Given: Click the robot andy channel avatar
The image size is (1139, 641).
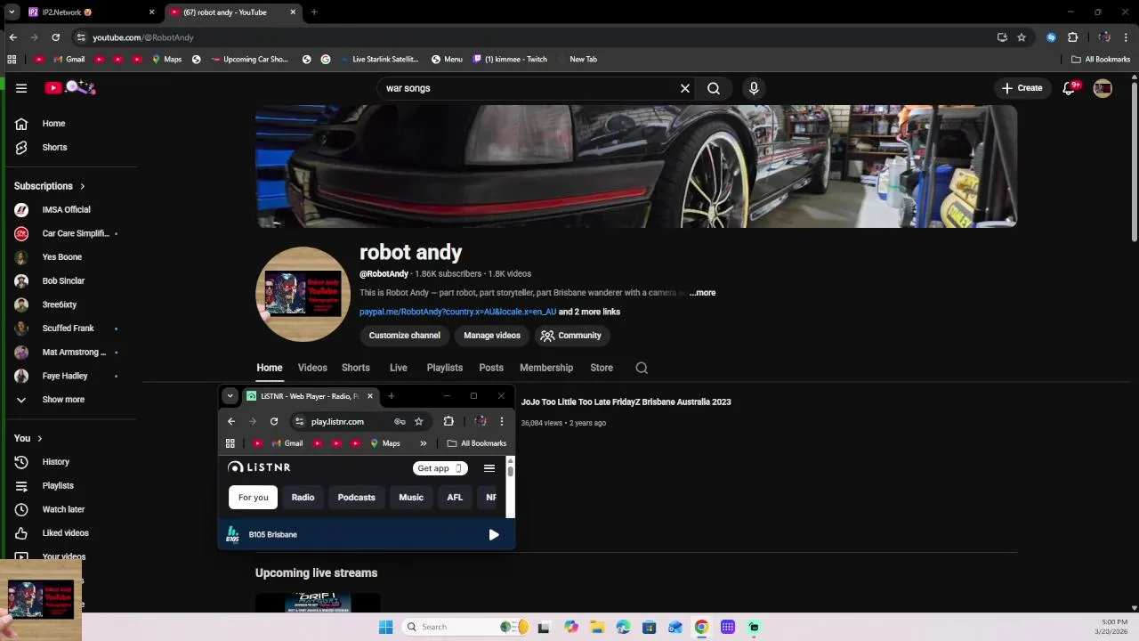Looking at the screenshot, I should pyautogui.click(x=303, y=294).
